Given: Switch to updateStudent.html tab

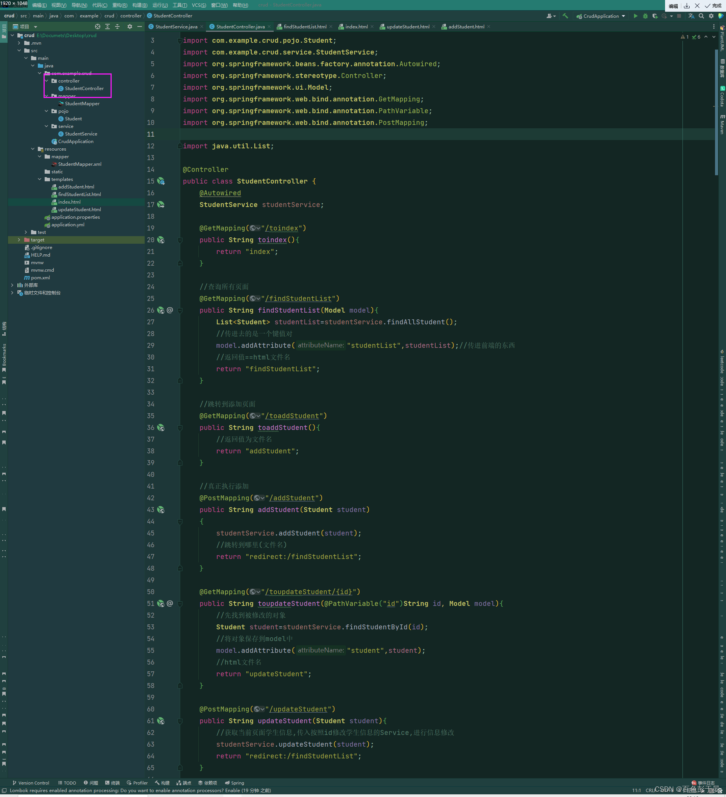Looking at the screenshot, I should tap(408, 26).
